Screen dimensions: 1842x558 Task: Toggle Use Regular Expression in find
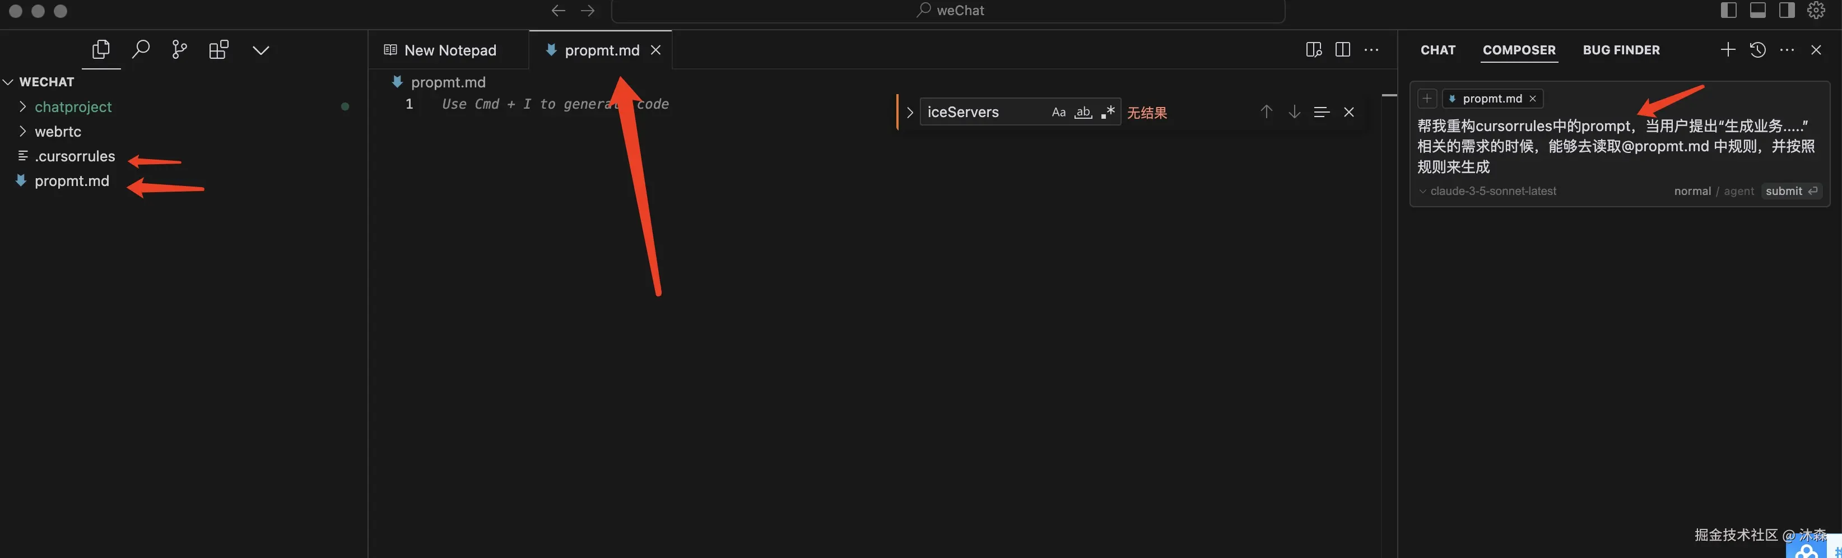tap(1108, 112)
